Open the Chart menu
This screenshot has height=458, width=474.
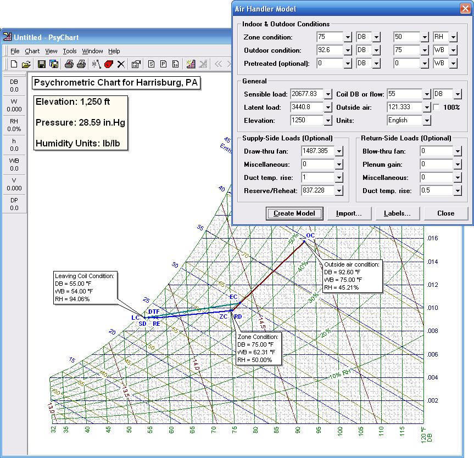coord(32,51)
